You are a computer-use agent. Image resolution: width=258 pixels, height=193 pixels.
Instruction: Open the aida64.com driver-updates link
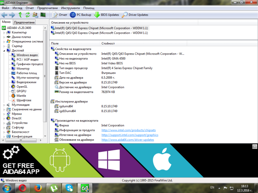pyautogui.click(x=128, y=140)
